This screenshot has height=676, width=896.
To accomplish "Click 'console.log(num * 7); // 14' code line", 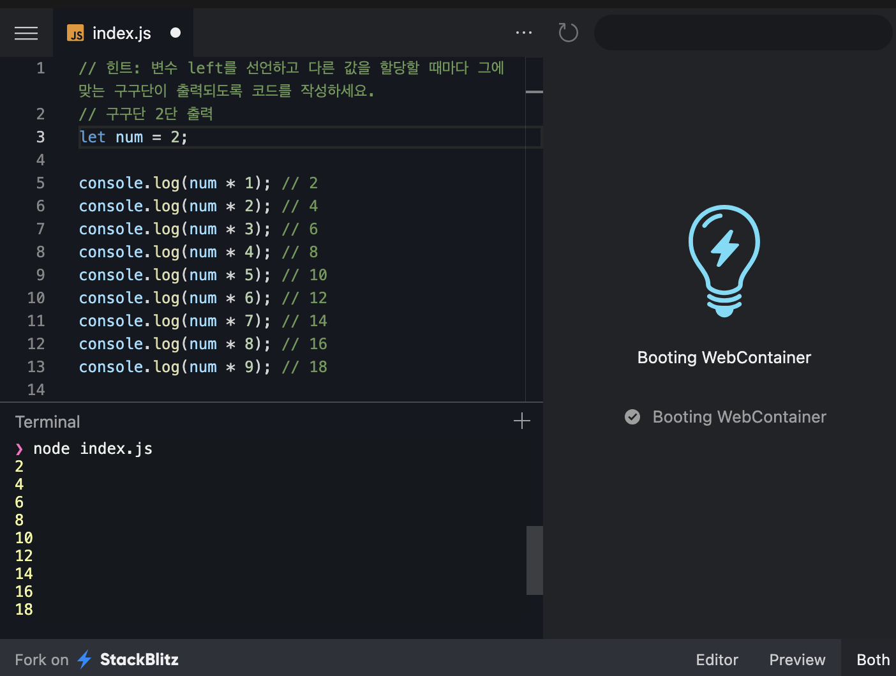I will [203, 321].
